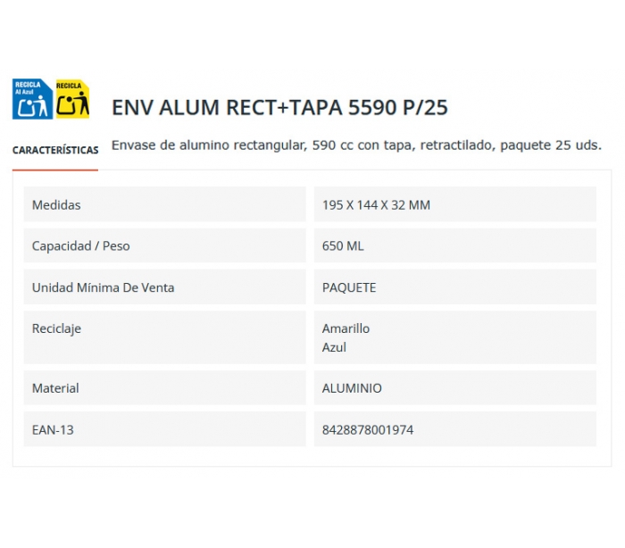The width and height of the screenshot is (625, 548).
Task: Click the Amarillo recycling value
Action: click(346, 328)
